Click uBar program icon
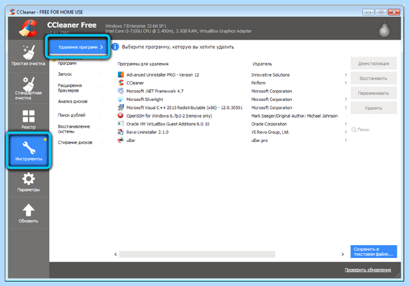 click(x=121, y=140)
